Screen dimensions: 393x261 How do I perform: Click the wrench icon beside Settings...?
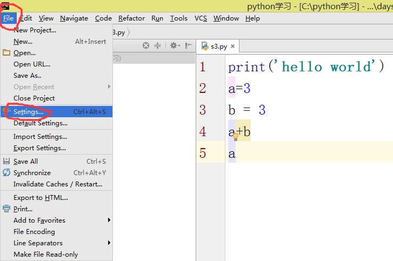(x=7, y=110)
